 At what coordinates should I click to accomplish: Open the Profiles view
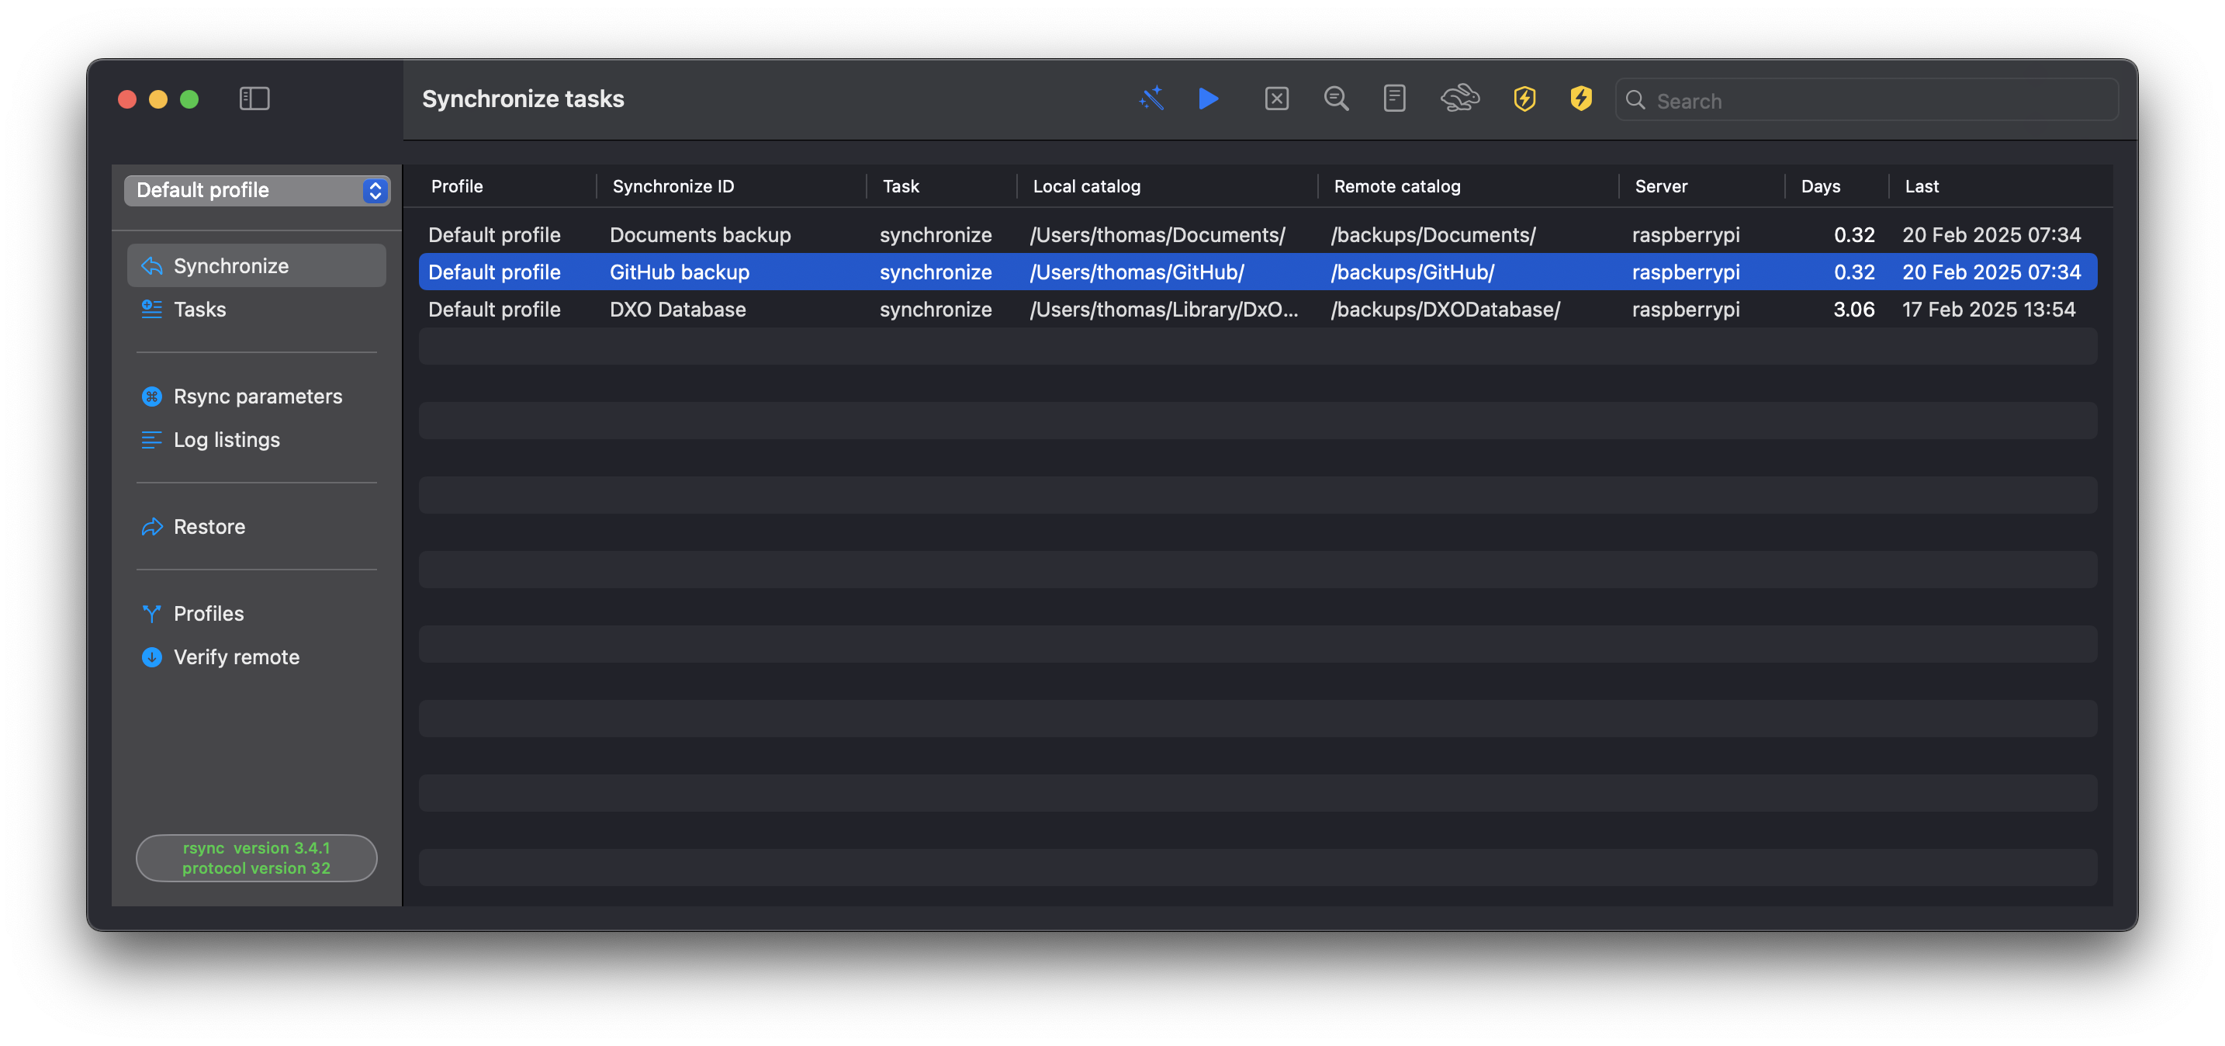257,613
